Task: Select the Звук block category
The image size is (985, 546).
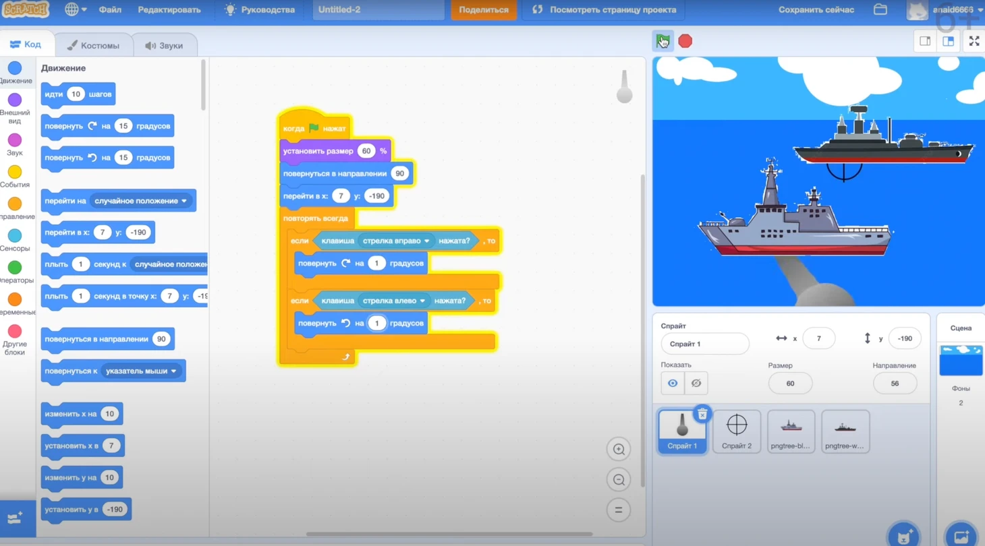Action: [15, 144]
